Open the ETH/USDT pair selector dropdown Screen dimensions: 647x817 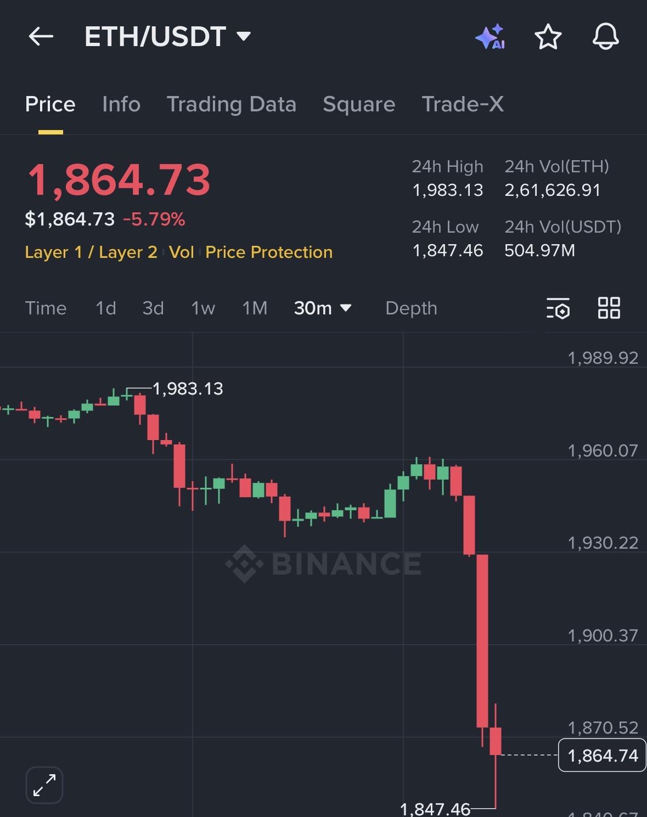[x=167, y=37]
